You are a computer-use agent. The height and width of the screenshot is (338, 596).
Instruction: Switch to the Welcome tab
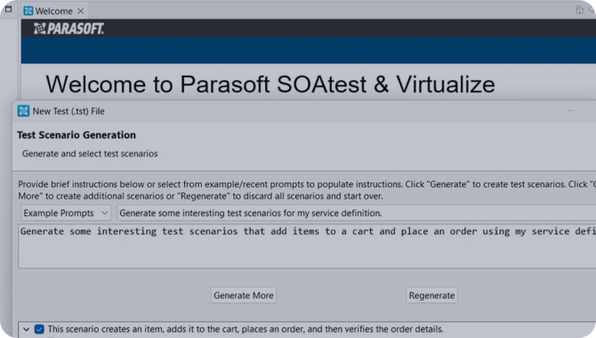pyautogui.click(x=53, y=11)
